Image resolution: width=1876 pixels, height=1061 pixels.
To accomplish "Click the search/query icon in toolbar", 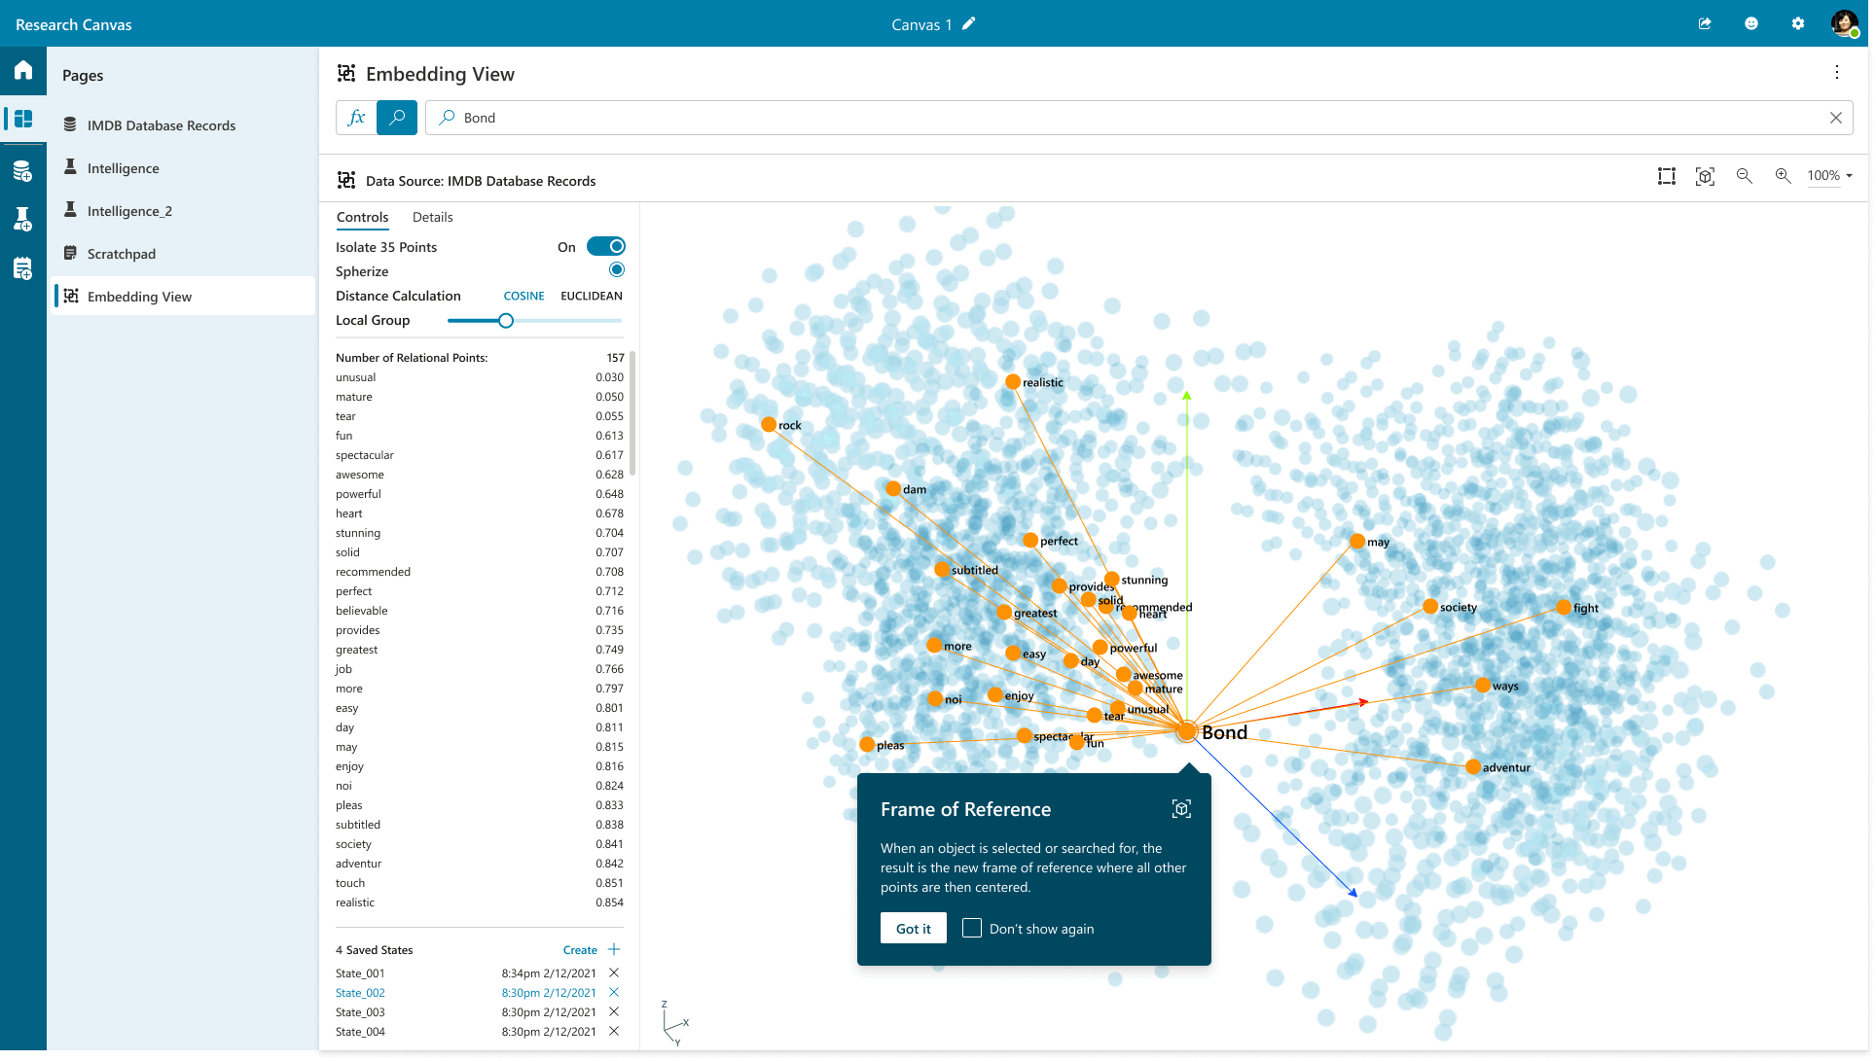I will pyautogui.click(x=397, y=117).
